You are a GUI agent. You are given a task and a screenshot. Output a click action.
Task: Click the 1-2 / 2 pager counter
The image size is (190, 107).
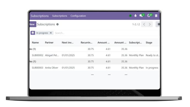click(x=136, y=24)
